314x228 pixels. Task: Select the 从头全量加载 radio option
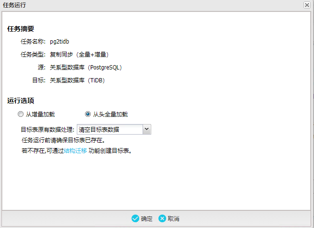(x=88, y=114)
